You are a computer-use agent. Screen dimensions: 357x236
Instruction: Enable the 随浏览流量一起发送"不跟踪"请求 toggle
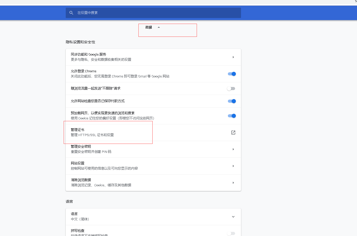(x=231, y=88)
